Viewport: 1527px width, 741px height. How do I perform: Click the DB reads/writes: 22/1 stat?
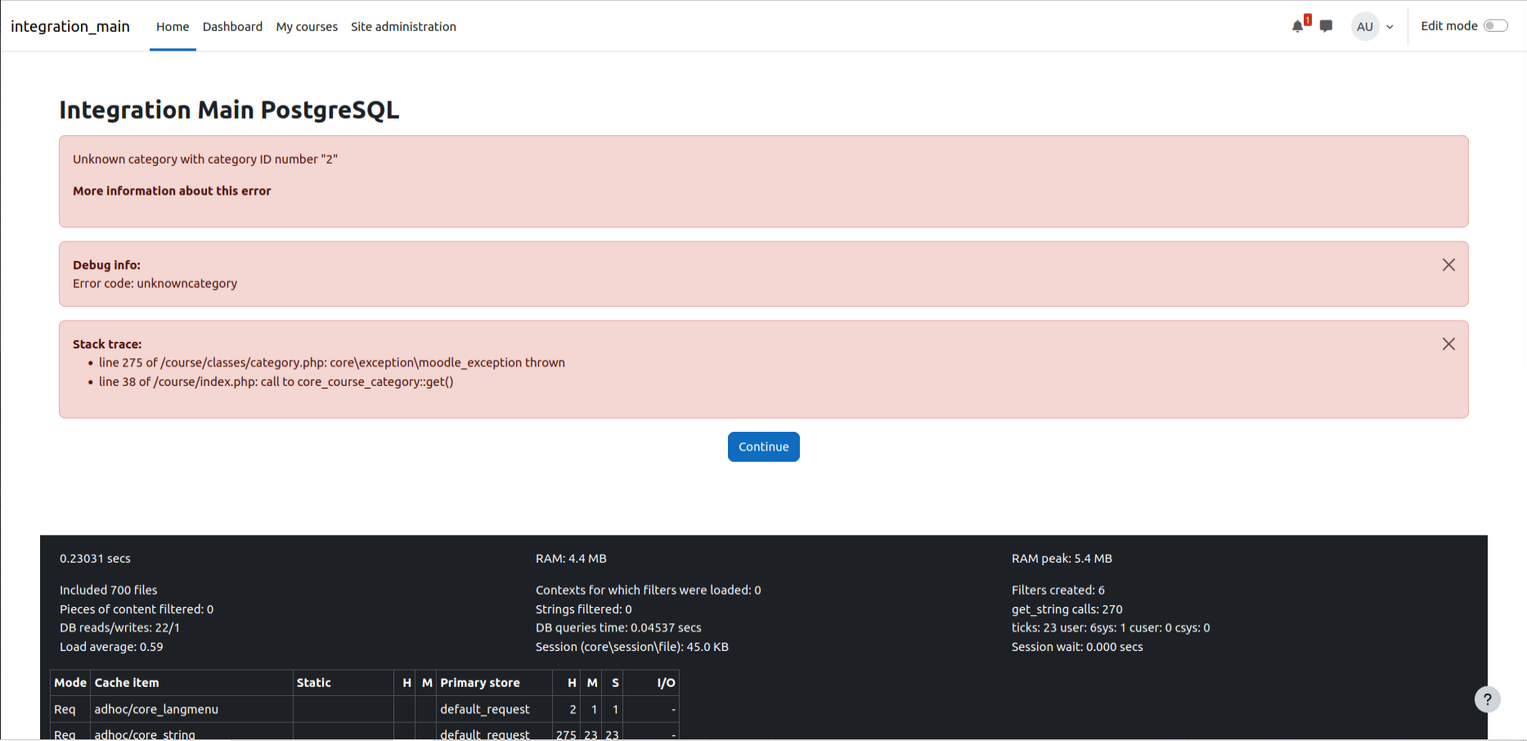point(119,628)
